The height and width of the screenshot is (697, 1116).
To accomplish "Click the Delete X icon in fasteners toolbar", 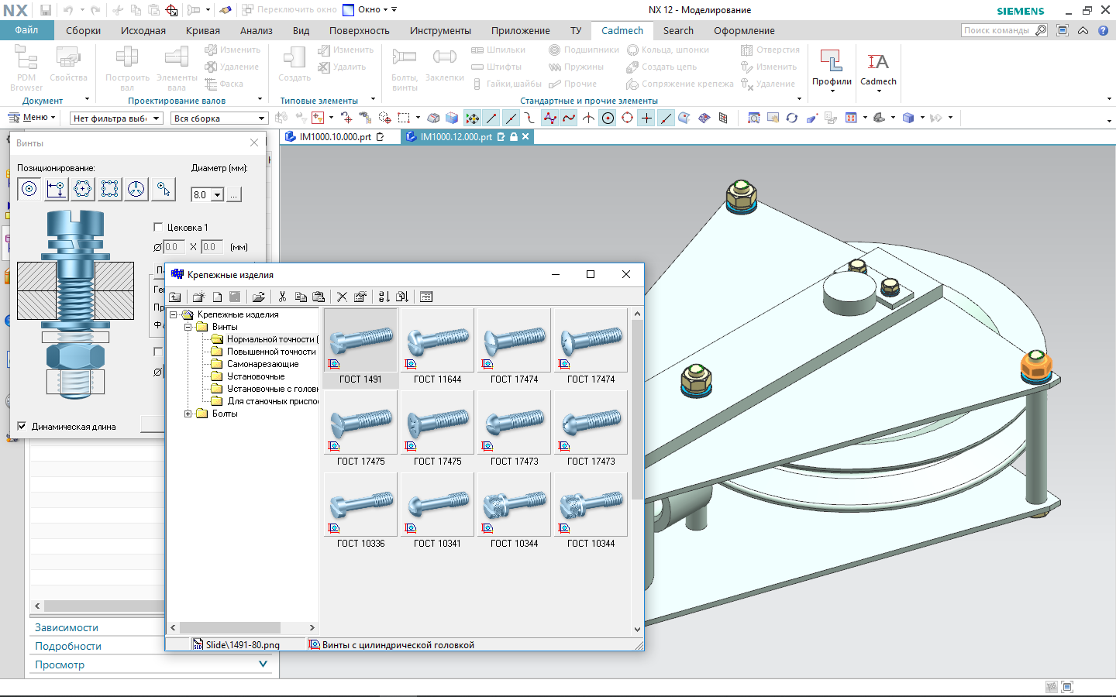I will point(342,297).
